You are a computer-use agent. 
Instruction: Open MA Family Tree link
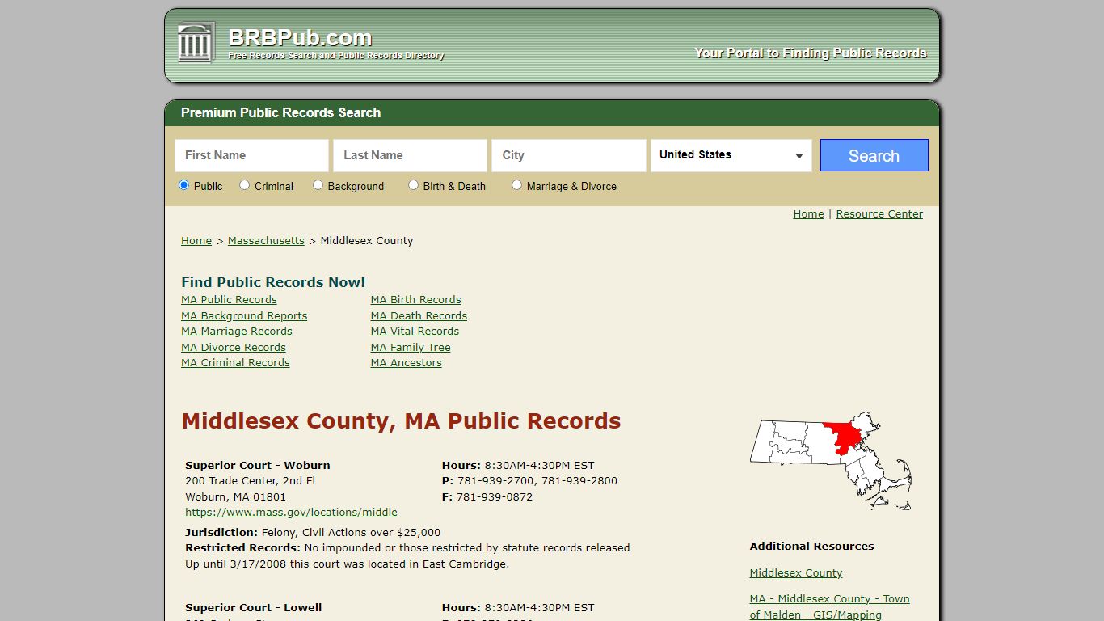(411, 348)
